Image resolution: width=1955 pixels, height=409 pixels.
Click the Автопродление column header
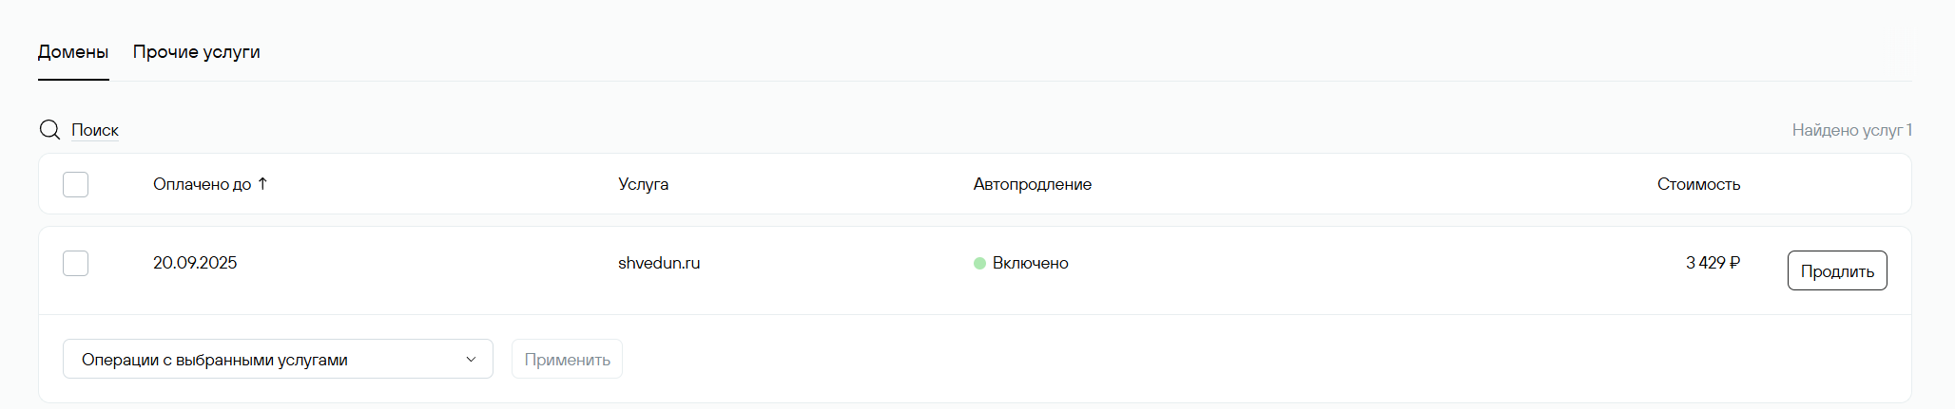pos(1033,184)
